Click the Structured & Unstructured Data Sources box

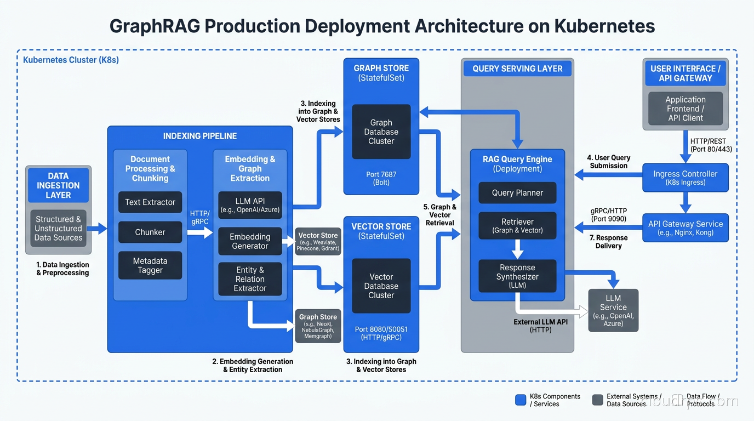58,229
